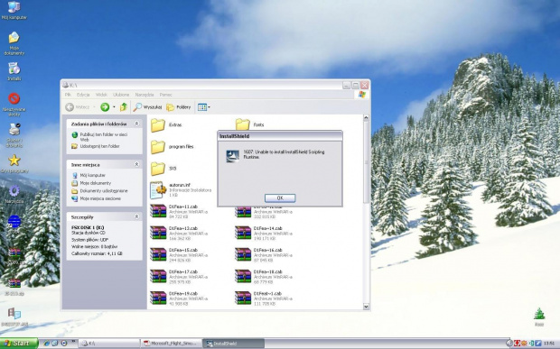
Task: Select the D1Fea~16.cab archive
Action: click(x=264, y=254)
